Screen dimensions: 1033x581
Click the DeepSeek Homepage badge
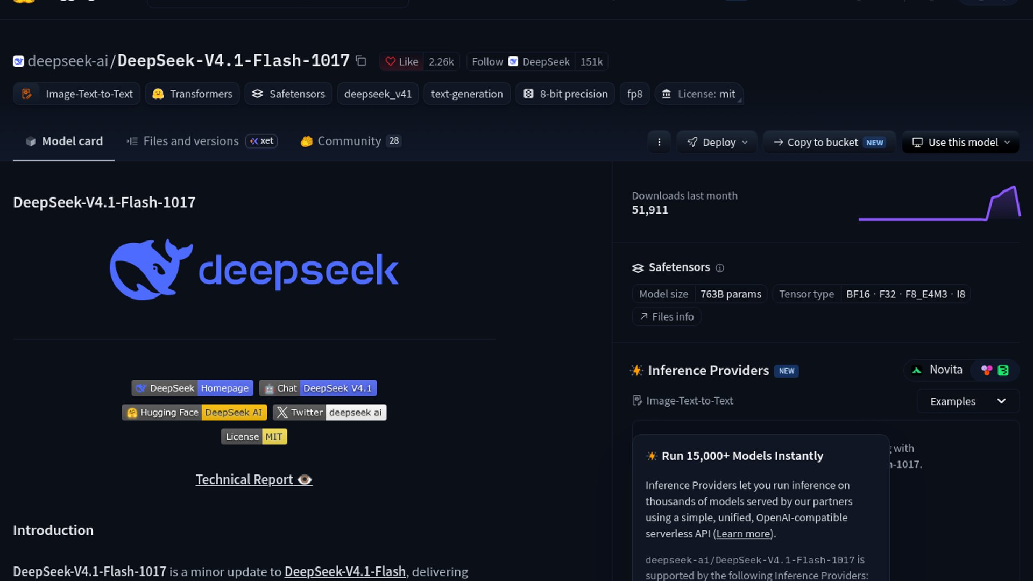click(192, 388)
